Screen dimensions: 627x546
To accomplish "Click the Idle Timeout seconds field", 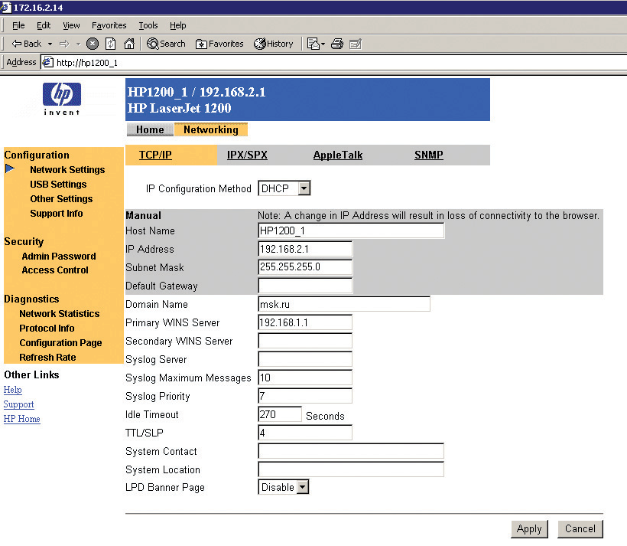I will point(280,414).
